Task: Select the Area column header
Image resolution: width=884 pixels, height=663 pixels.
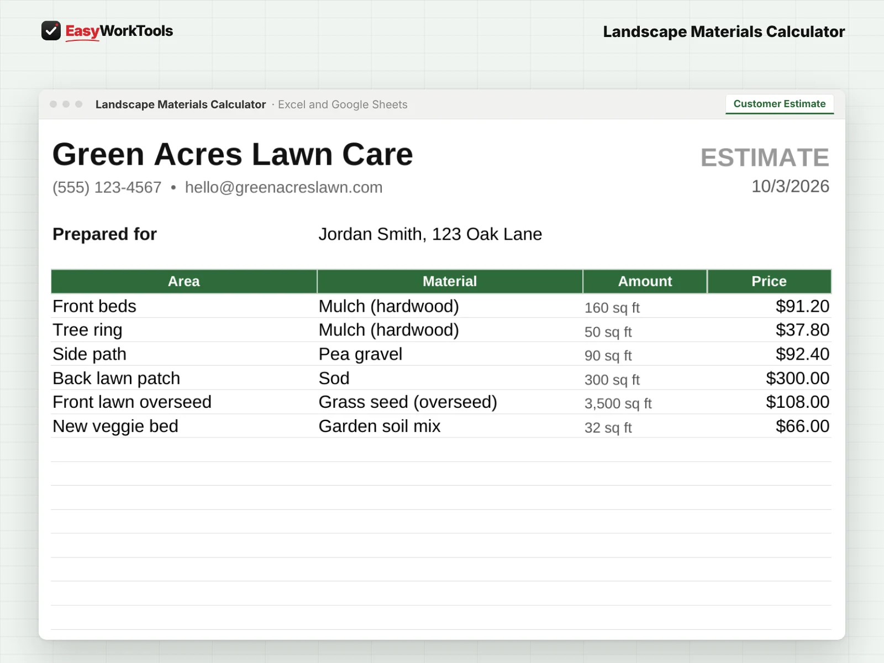Action: click(184, 281)
